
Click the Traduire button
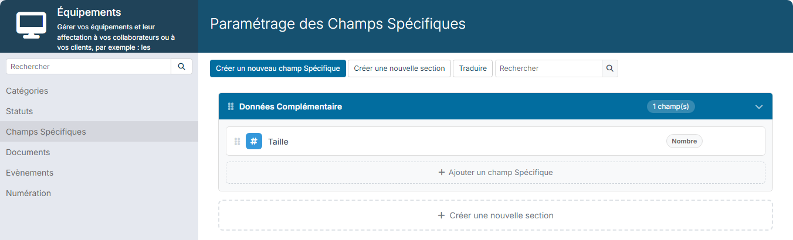tap(473, 68)
